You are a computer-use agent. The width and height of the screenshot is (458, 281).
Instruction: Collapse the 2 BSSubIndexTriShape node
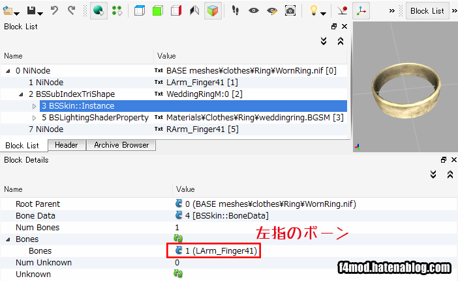click(x=21, y=94)
